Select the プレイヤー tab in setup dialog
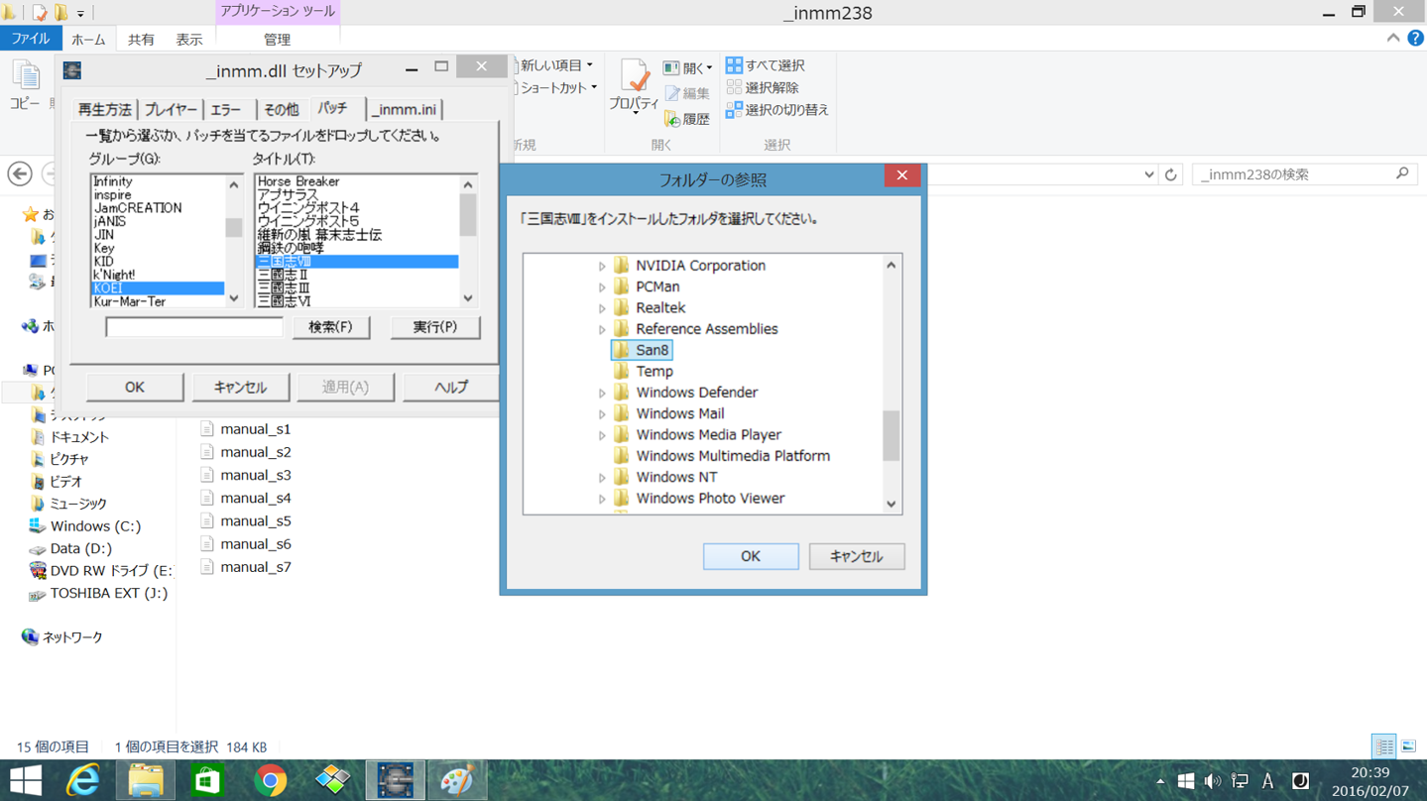Image resolution: width=1427 pixels, height=801 pixels. (171, 110)
